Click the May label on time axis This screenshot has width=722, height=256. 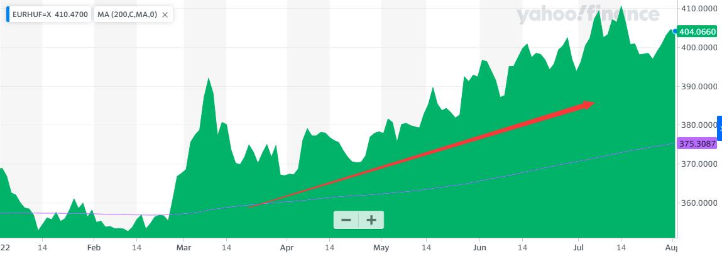(x=381, y=248)
